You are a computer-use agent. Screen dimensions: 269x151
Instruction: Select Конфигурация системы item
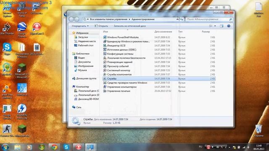pos(159,54)
